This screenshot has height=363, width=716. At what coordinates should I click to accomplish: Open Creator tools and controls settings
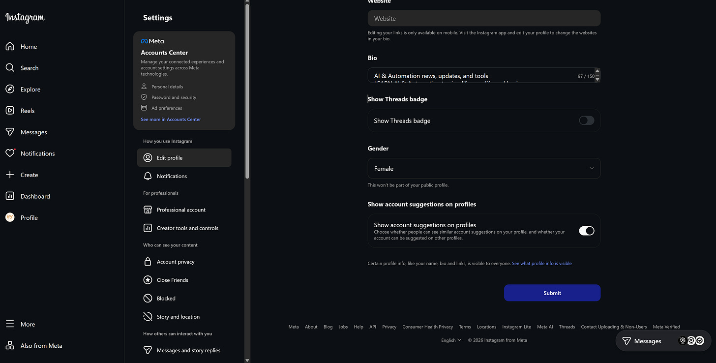tap(184, 228)
